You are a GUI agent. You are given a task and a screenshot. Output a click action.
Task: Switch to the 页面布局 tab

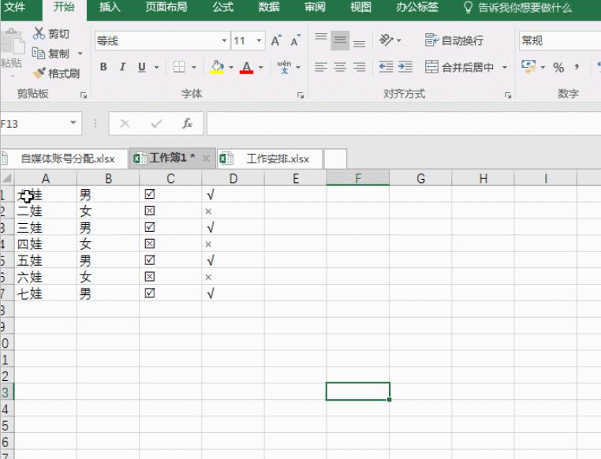(x=166, y=7)
